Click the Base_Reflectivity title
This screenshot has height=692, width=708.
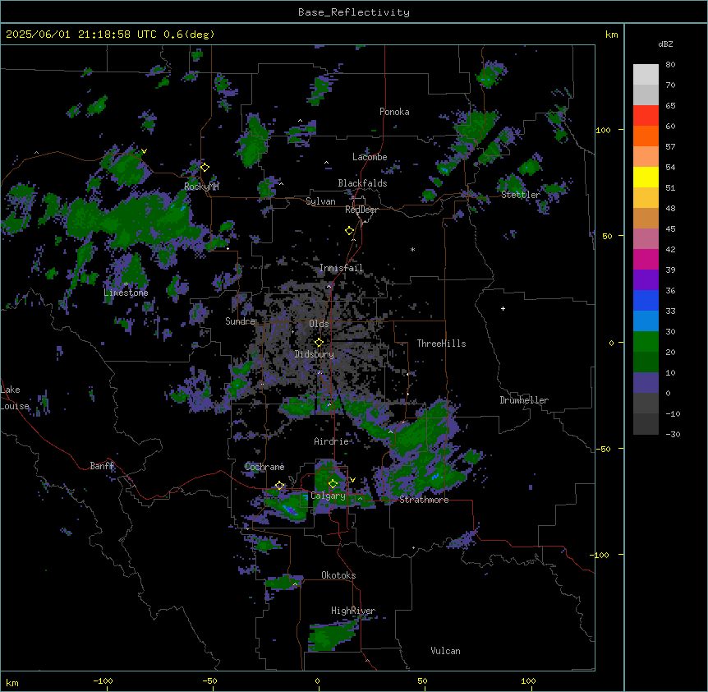[354, 12]
